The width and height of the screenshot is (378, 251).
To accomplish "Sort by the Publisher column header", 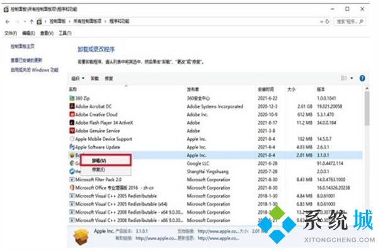I will [193, 89].
